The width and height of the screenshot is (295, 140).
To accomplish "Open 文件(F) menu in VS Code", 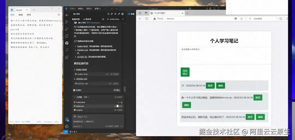I will tap(72, 9).
